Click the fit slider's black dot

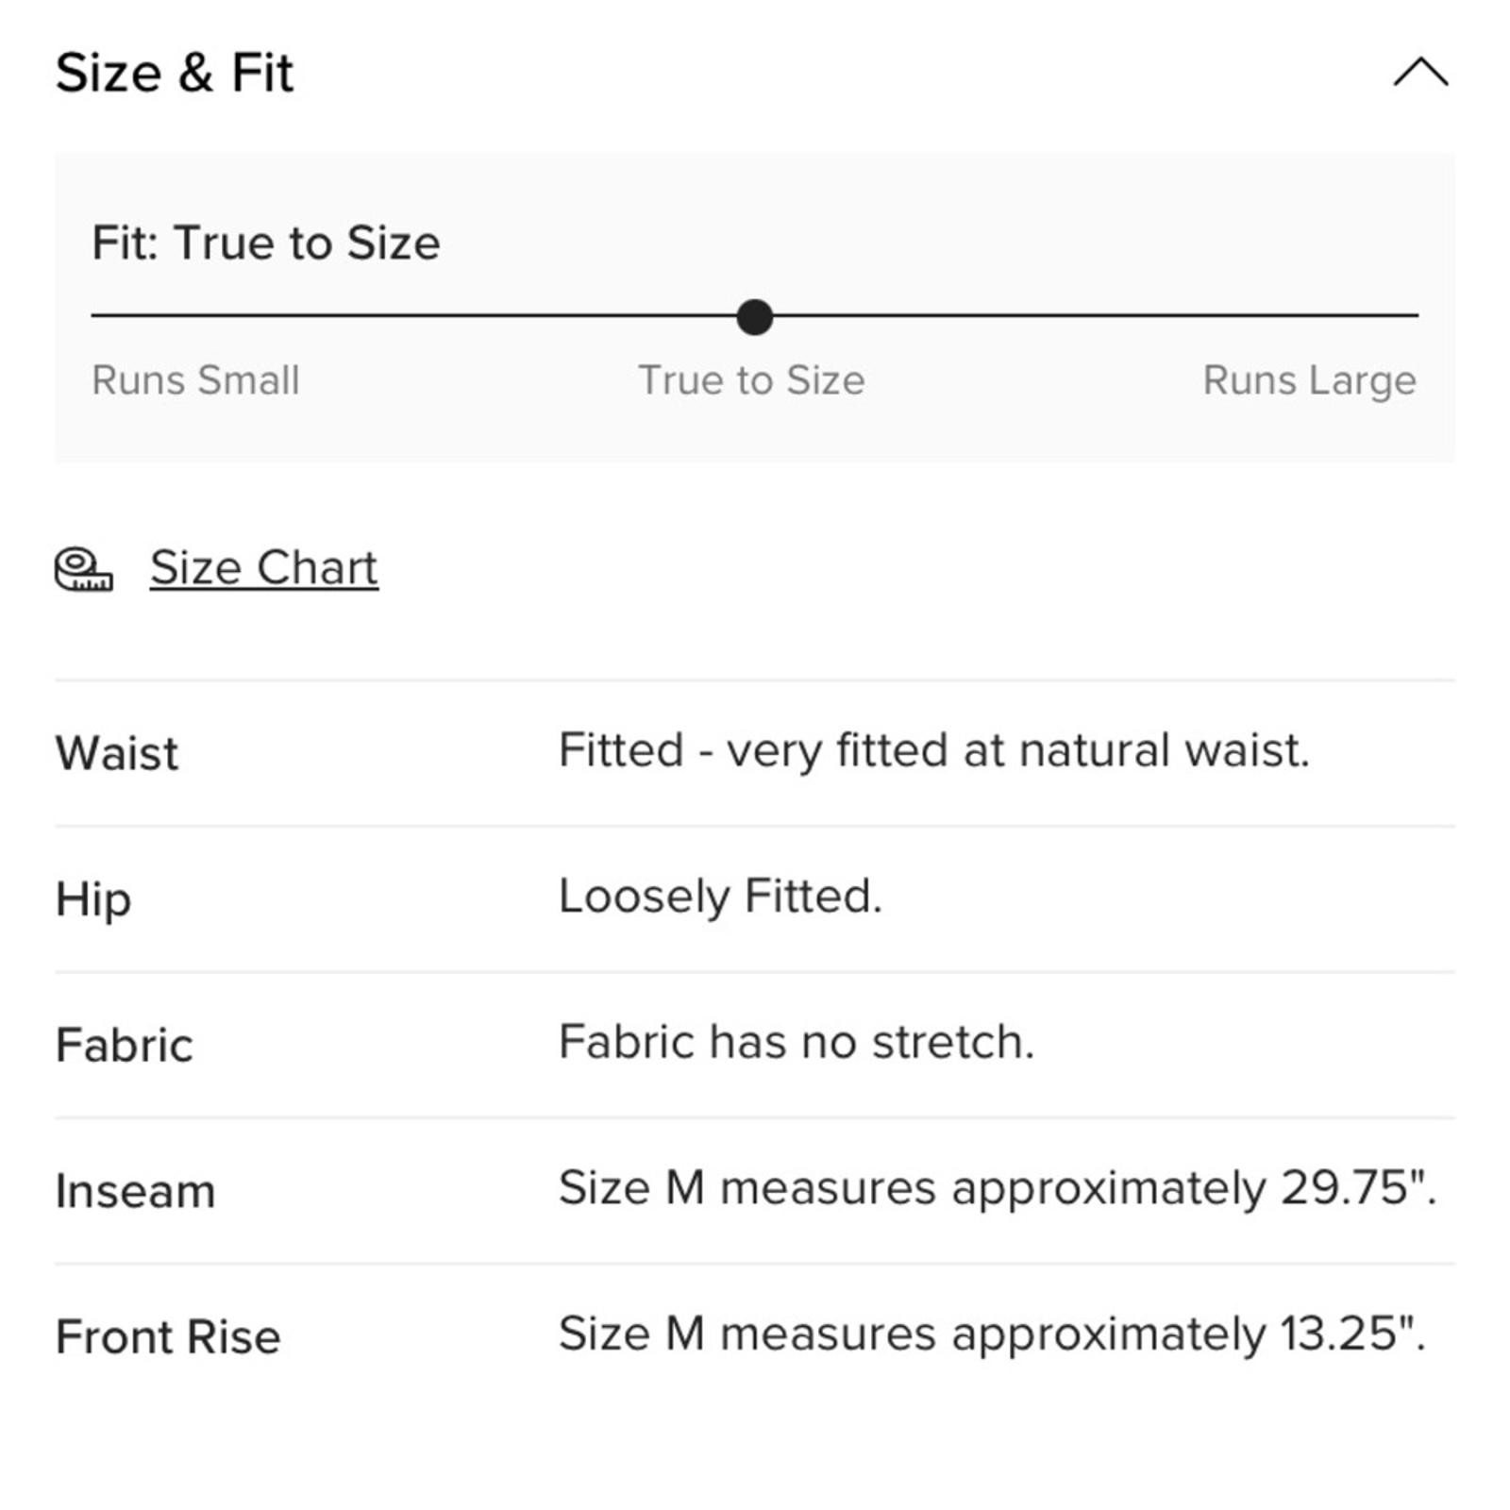click(754, 317)
